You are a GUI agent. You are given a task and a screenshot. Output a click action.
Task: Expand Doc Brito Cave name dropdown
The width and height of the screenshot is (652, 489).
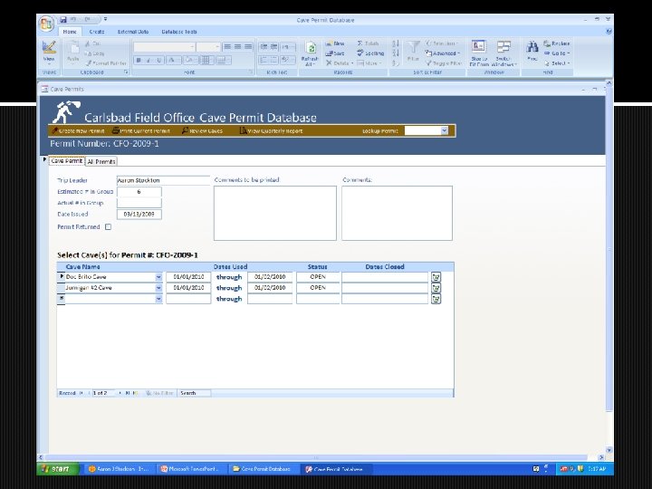pyautogui.click(x=158, y=277)
